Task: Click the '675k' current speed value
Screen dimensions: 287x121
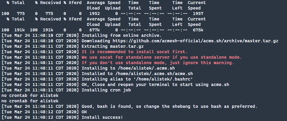Action: (x=198, y=30)
